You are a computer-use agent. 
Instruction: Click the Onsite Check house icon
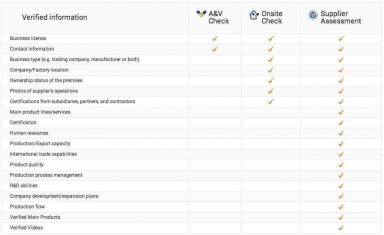tap(254, 15)
